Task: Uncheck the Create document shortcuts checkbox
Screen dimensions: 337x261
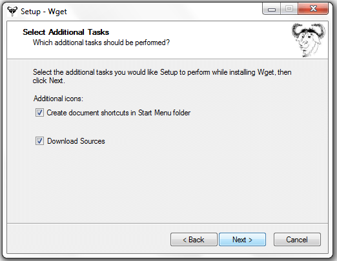Action: click(39, 113)
